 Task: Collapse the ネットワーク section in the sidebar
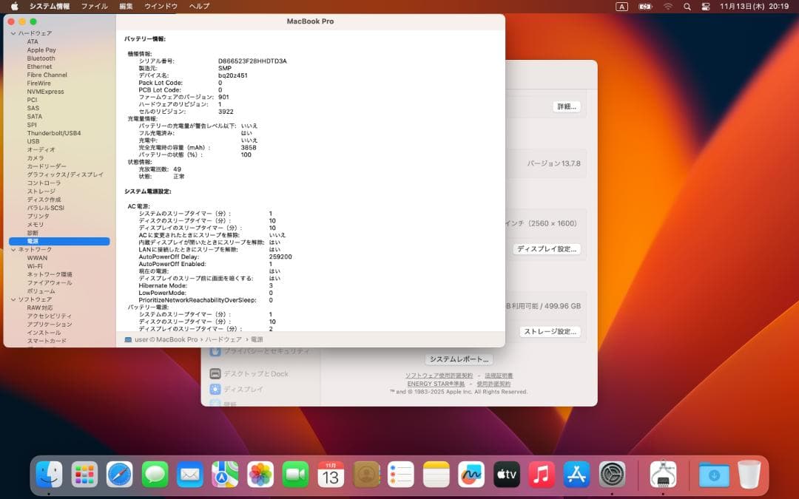pyautogui.click(x=13, y=249)
